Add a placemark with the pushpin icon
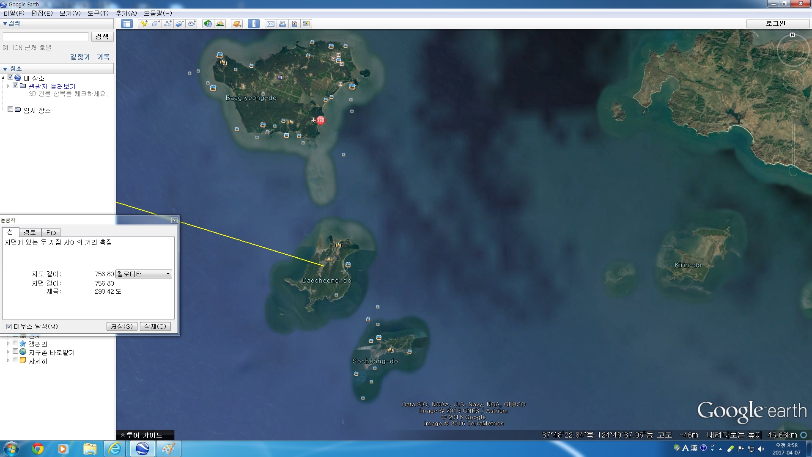The image size is (812, 457). [x=144, y=24]
